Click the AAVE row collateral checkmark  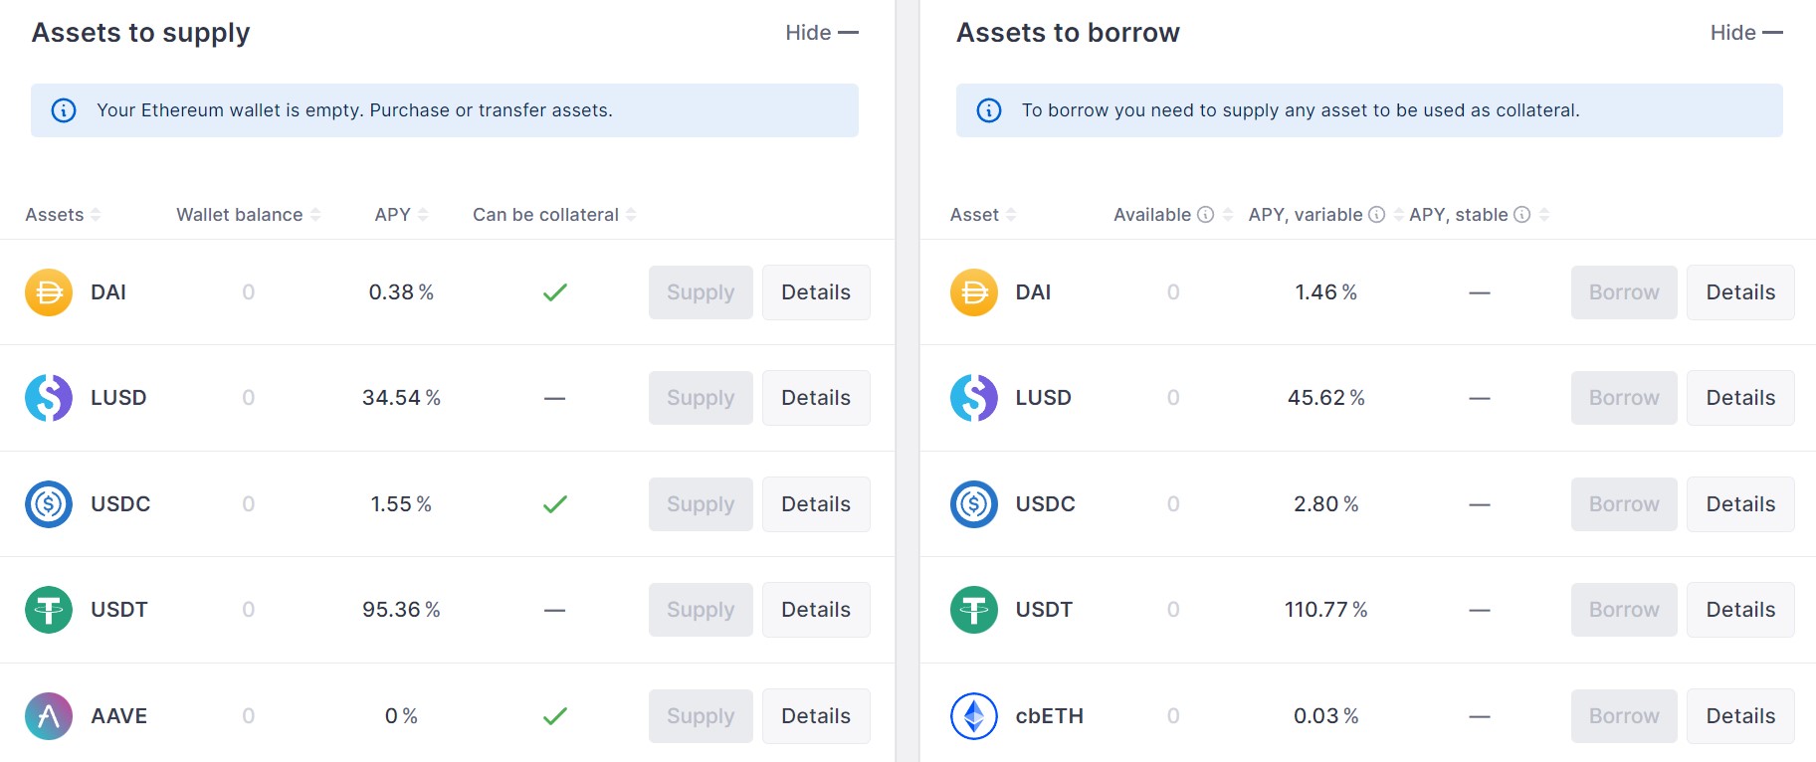tap(555, 715)
